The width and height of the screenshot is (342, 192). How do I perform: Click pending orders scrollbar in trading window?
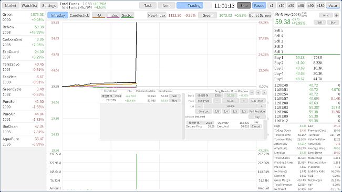click(x=265, y=130)
